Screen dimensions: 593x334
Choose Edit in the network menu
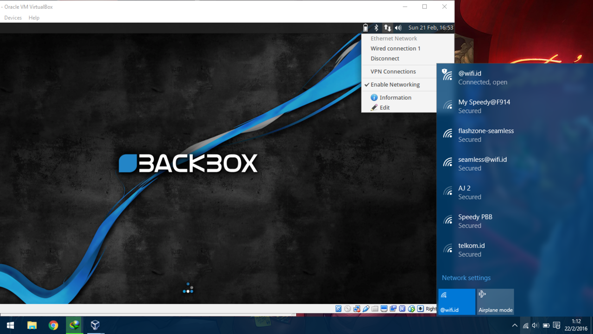click(399, 108)
